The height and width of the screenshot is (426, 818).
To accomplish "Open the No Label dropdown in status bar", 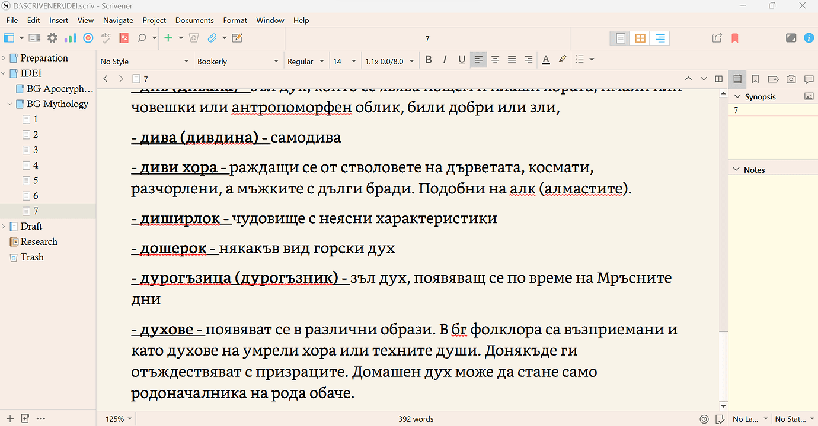I will click(x=748, y=418).
